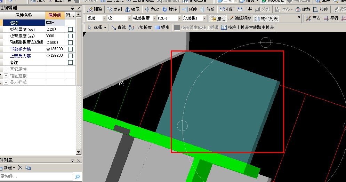Select the 名称 property row

click(24, 23)
